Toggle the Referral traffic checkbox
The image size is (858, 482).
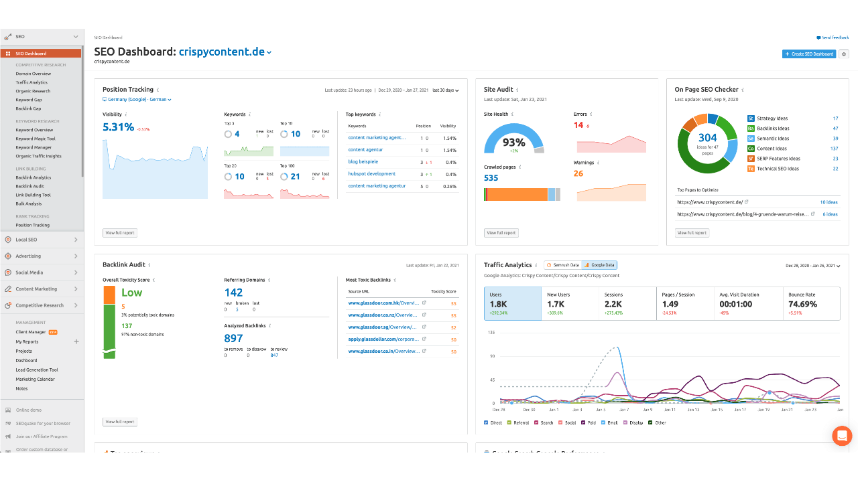click(x=509, y=423)
